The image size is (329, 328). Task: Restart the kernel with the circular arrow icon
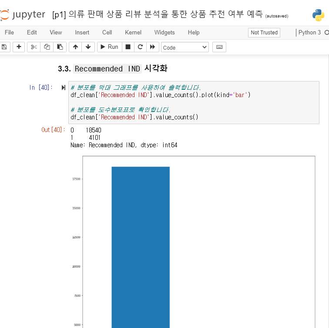(x=140, y=47)
